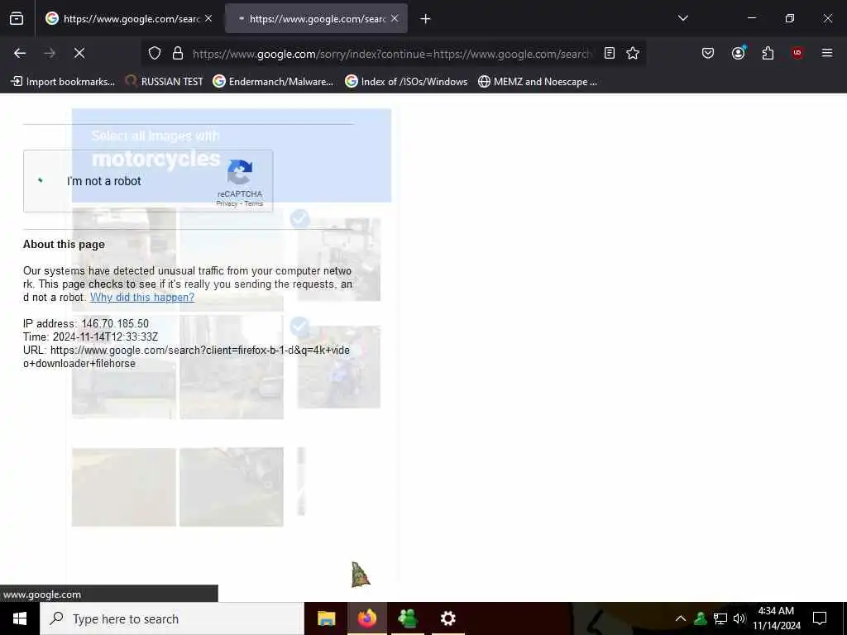Show site security padlock info
The image size is (847, 635).
178,53
